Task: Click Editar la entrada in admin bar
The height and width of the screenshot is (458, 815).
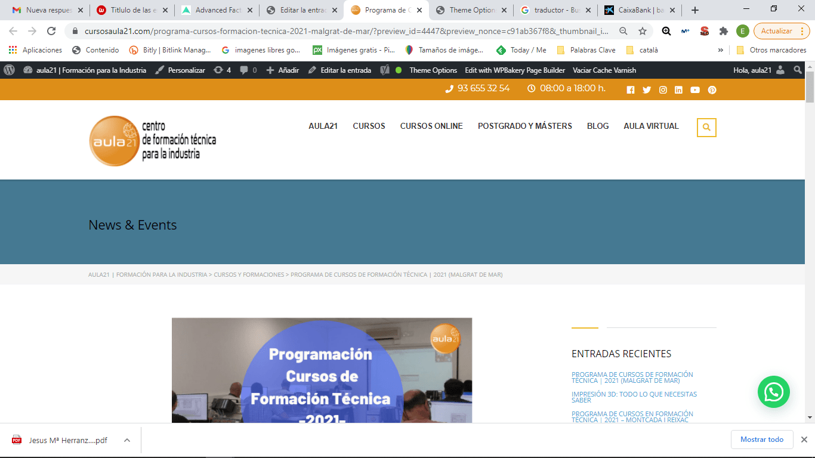Action: tap(339, 70)
